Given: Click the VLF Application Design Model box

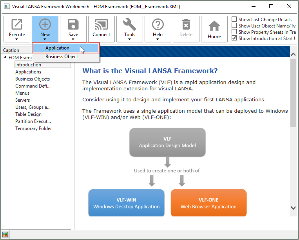Looking at the screenshot, I should pyautogui.click(x=167, y=142).
